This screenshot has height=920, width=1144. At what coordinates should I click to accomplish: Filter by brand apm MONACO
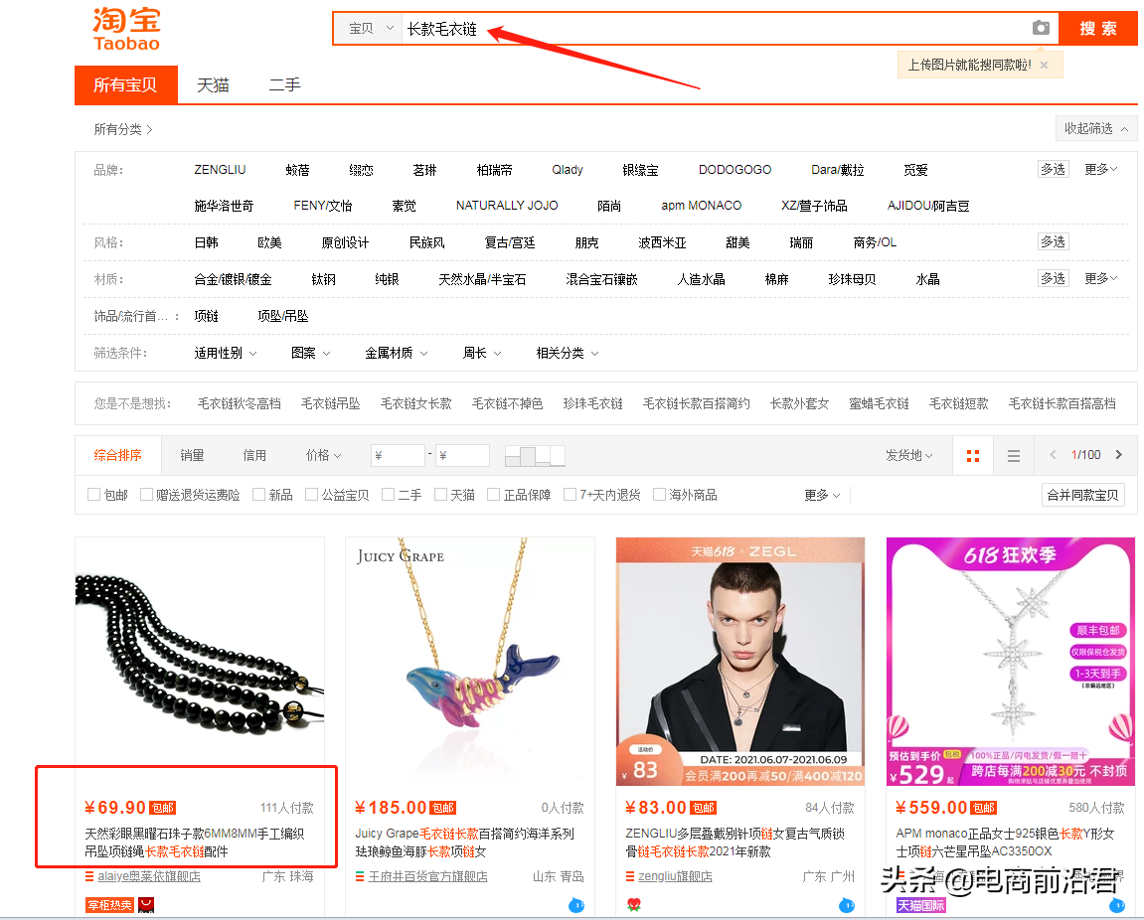[x=701, y=206]
